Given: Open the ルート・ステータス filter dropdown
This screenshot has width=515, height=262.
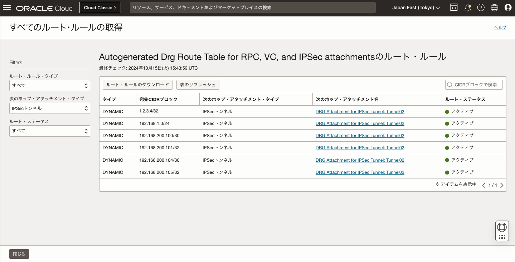Looking at the screenshot, I should click(x=50, y=131).
